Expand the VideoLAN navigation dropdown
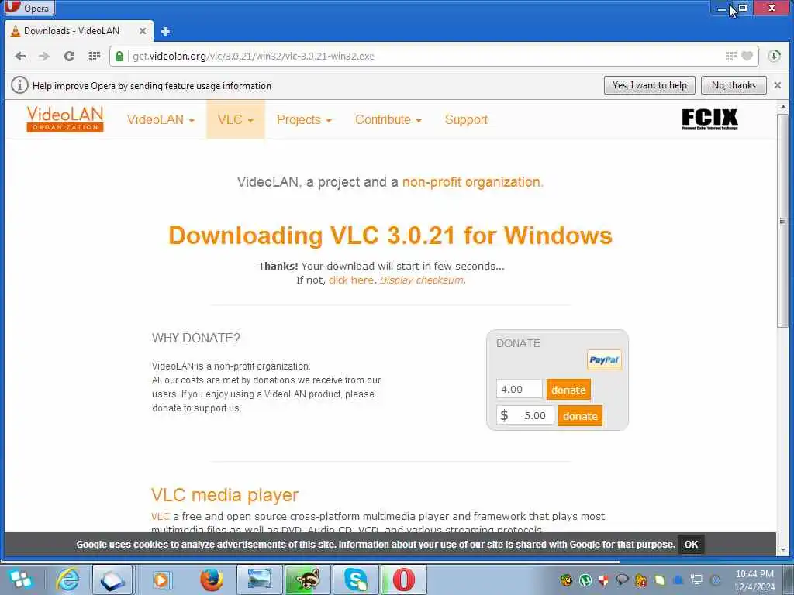This screenshot has height=595, width=794. (x=161, y=120)
